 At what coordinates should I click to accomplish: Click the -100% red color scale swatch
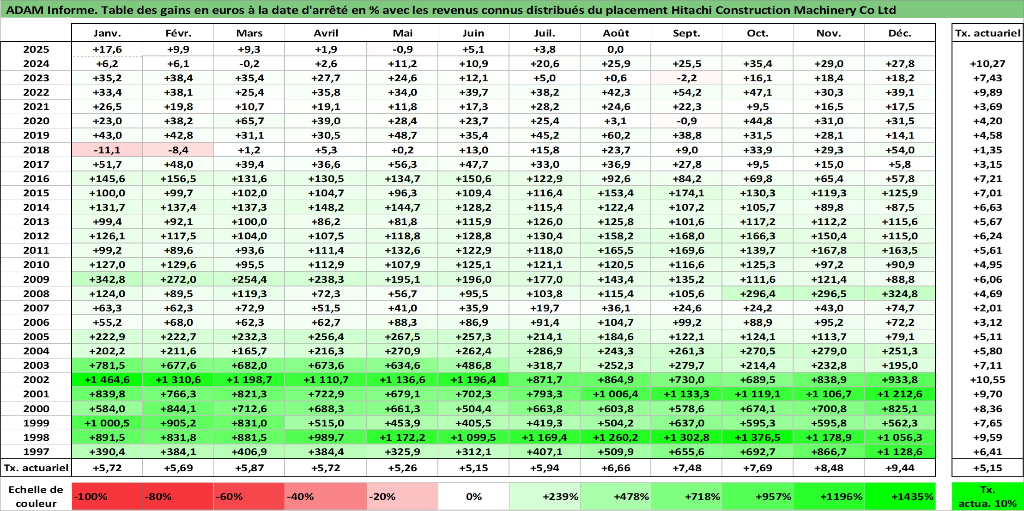(107, 497)
